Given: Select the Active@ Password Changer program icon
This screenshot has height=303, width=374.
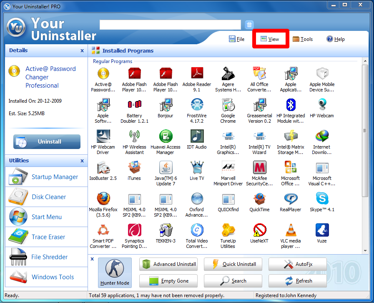Looking at the screenshot, I should click(x=103, y=73).
